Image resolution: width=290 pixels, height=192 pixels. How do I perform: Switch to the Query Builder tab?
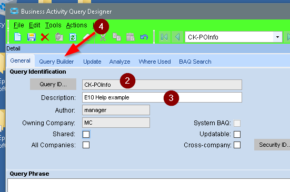click(56, 62)
